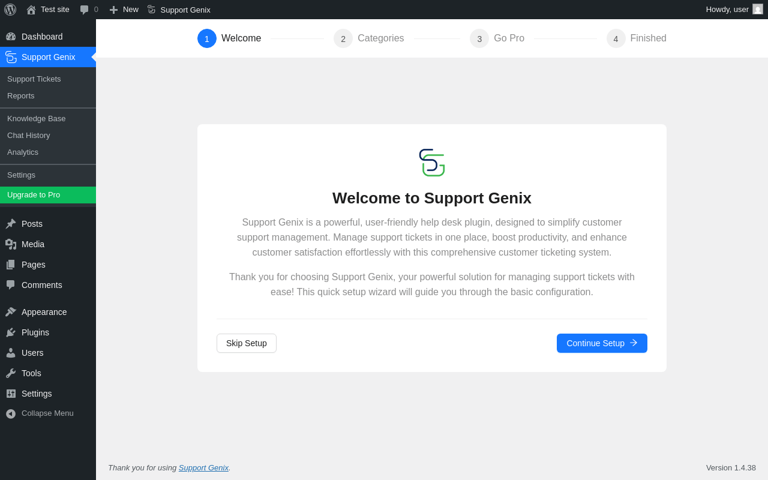Follow the Support Genix footer link
The height and width of the screenshot is (480, 768).
203,467
